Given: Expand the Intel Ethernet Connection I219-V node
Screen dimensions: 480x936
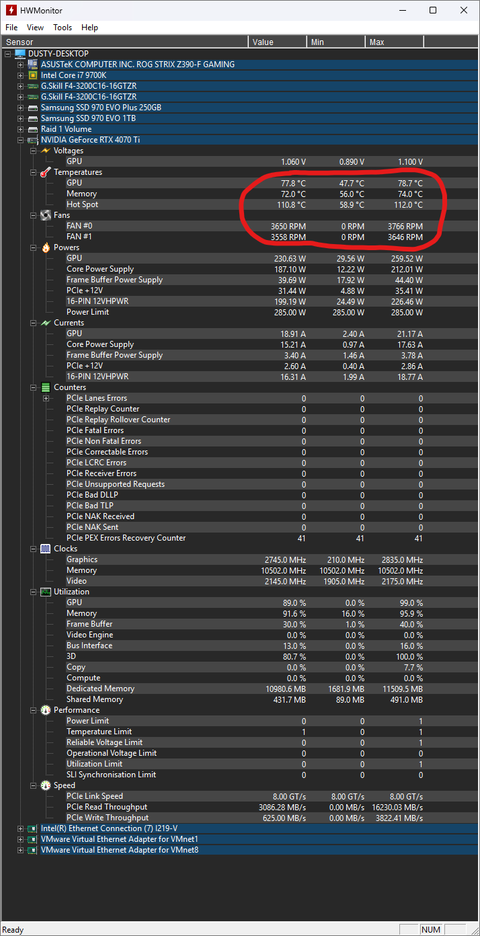Looking at the screenshot, I should click(x=21, y=828).
